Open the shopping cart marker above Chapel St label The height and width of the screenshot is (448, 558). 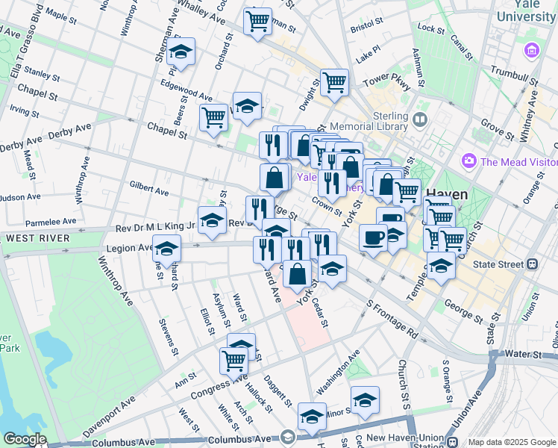[x=213, y=118]
